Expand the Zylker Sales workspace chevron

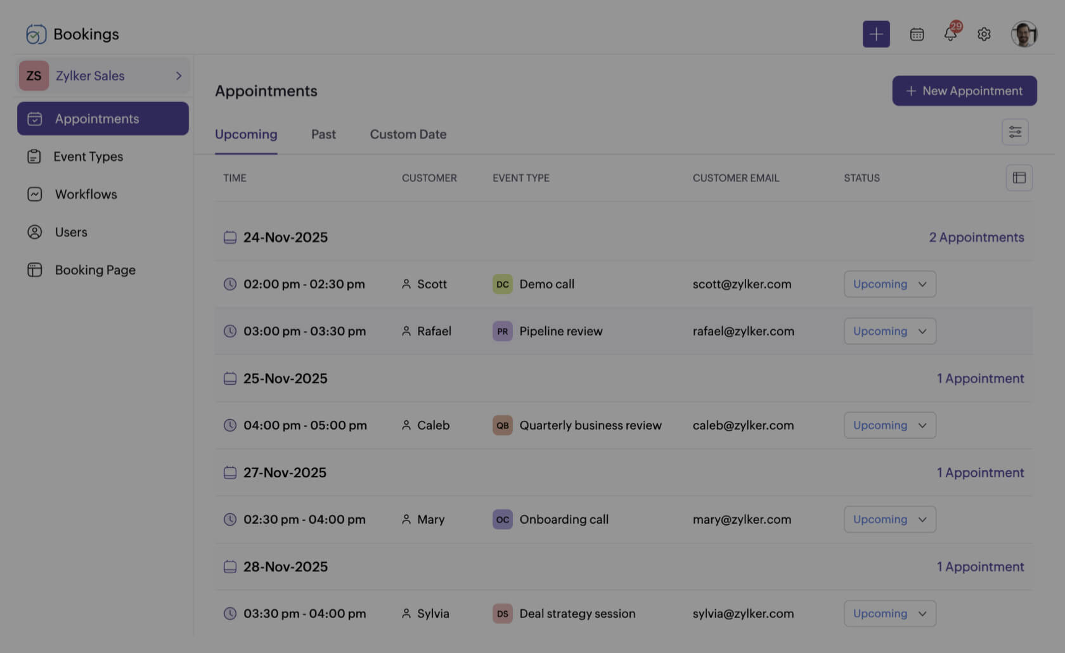(x=179, y=76)
